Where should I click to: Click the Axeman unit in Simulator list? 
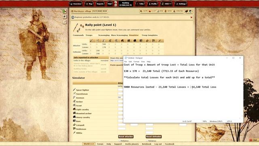pos(80,98)
